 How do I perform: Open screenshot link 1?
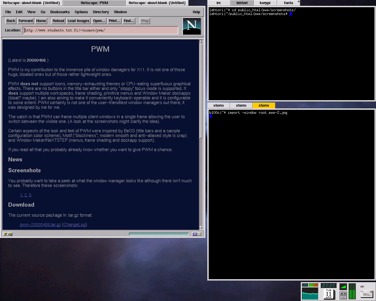pyautogui.click(x=21, y=195)
